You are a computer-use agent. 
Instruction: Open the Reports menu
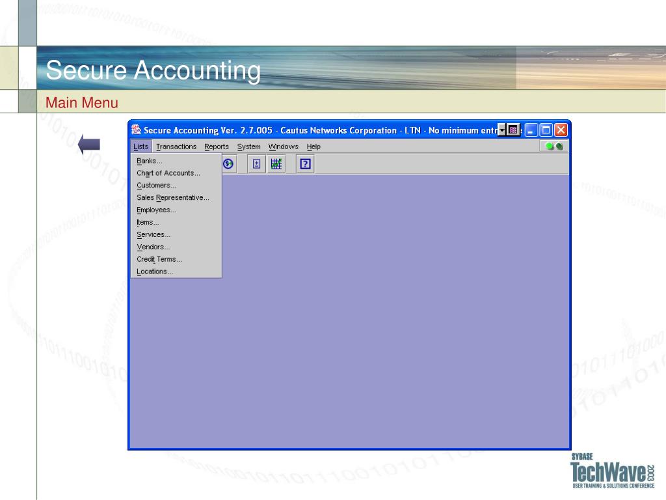217,146
